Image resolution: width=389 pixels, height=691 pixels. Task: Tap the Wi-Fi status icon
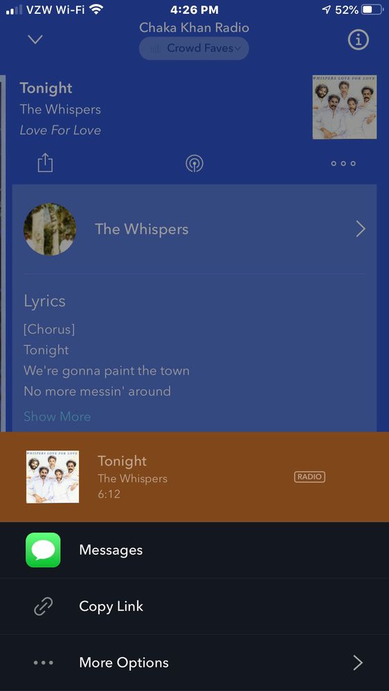click(96, 9)
